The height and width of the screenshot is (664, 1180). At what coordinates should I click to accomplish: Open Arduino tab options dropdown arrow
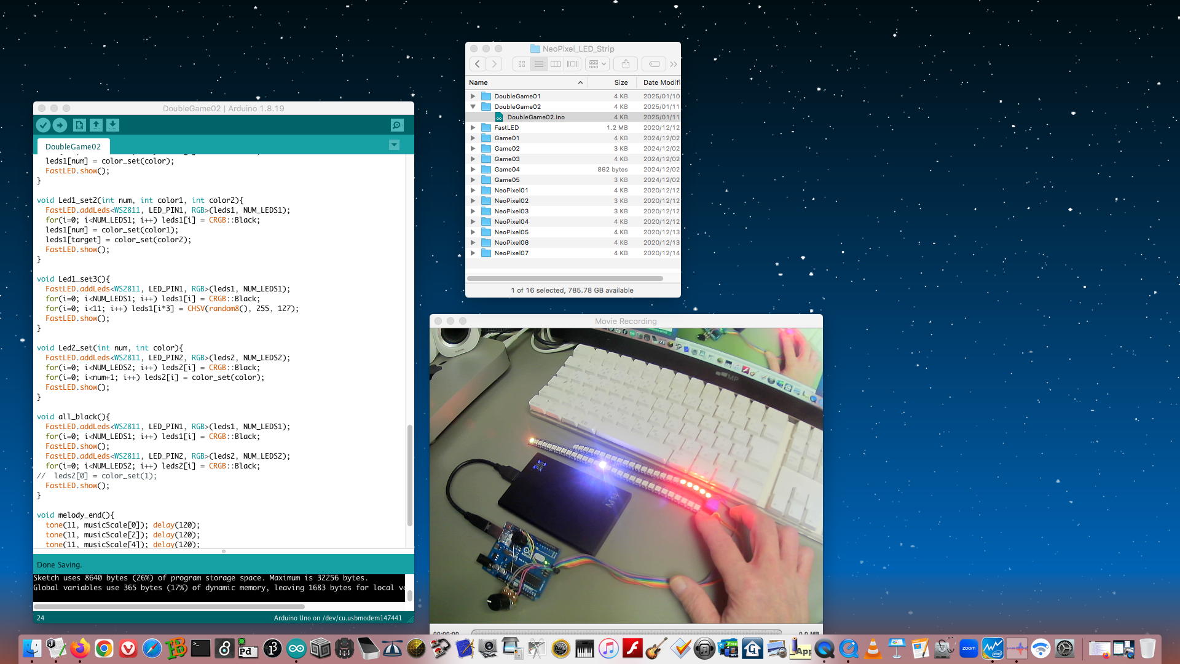[394, 145]
